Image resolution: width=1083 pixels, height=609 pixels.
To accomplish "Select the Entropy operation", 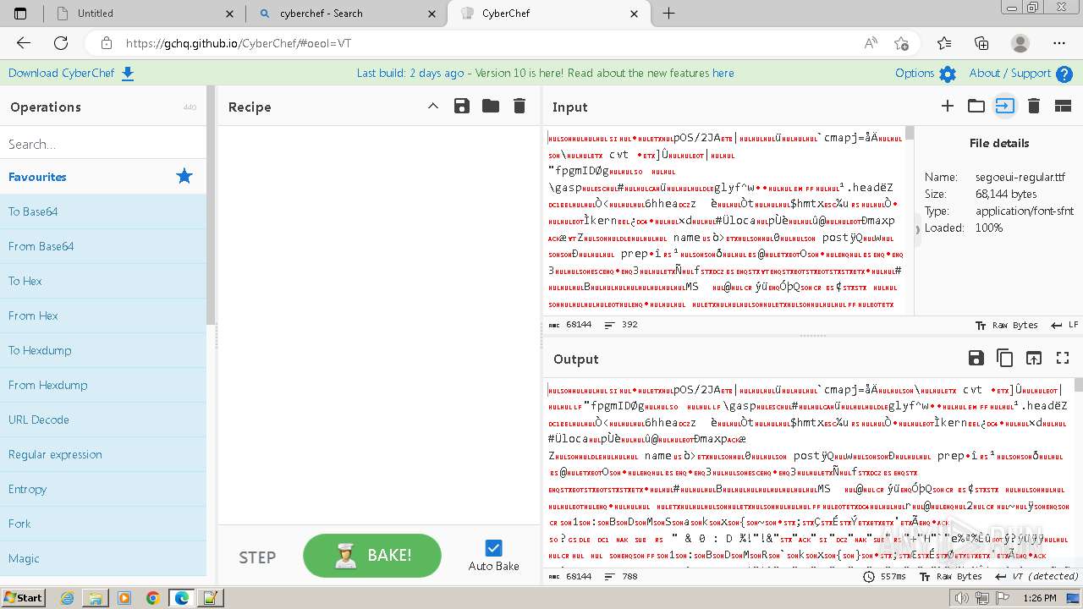I will pos(103,489).
